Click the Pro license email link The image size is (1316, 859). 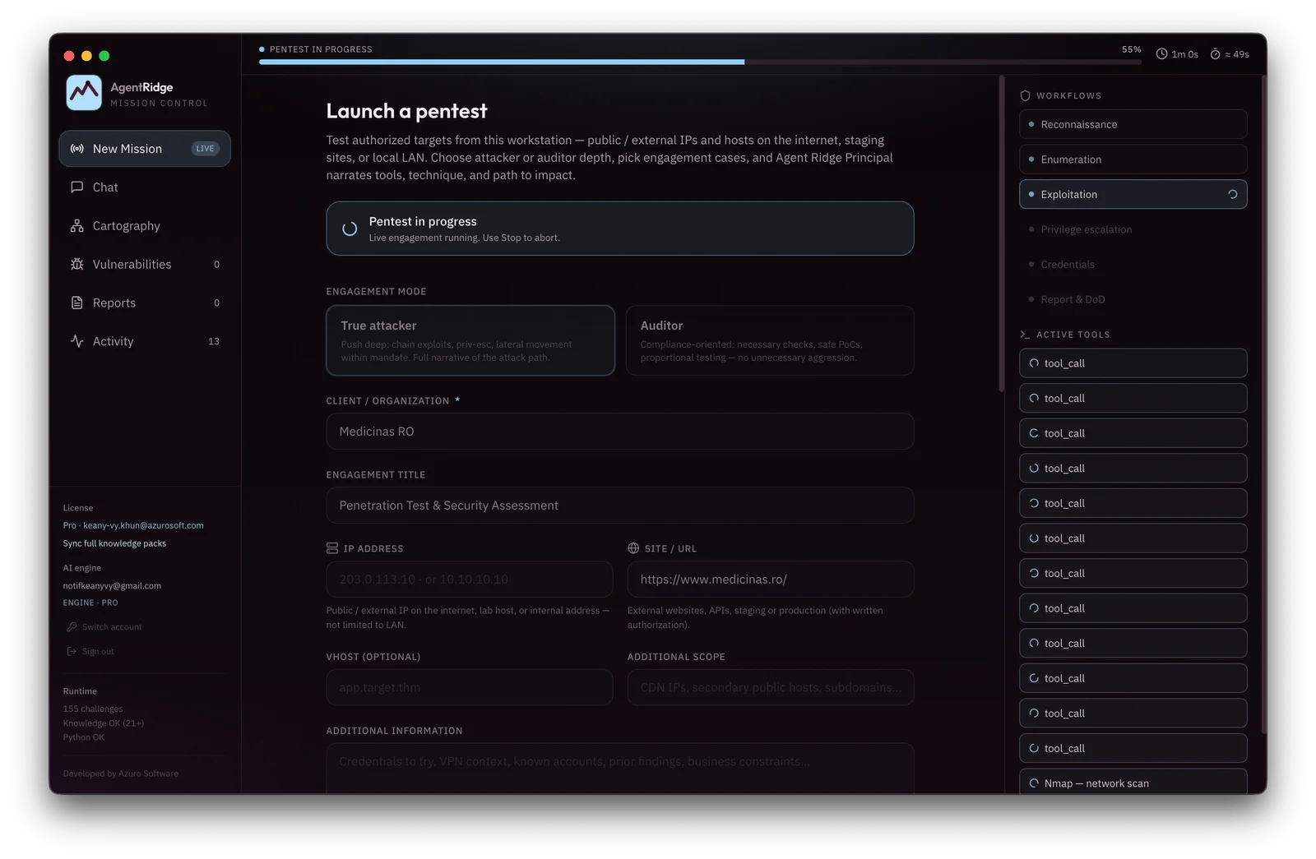[x=133, y=526]
